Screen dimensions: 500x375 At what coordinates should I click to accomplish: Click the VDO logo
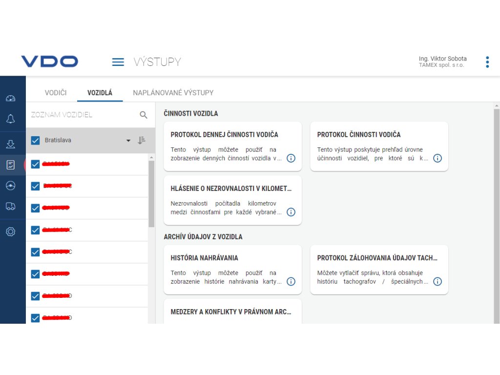point(49,62)
